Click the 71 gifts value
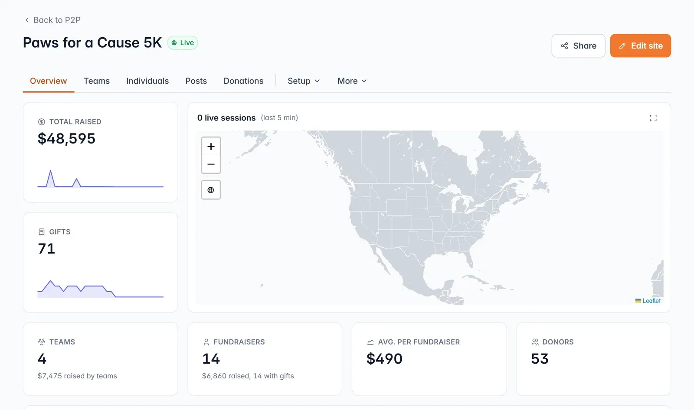Image resolution: width=694 pixels, height=410 pixels. coord(46,249)
